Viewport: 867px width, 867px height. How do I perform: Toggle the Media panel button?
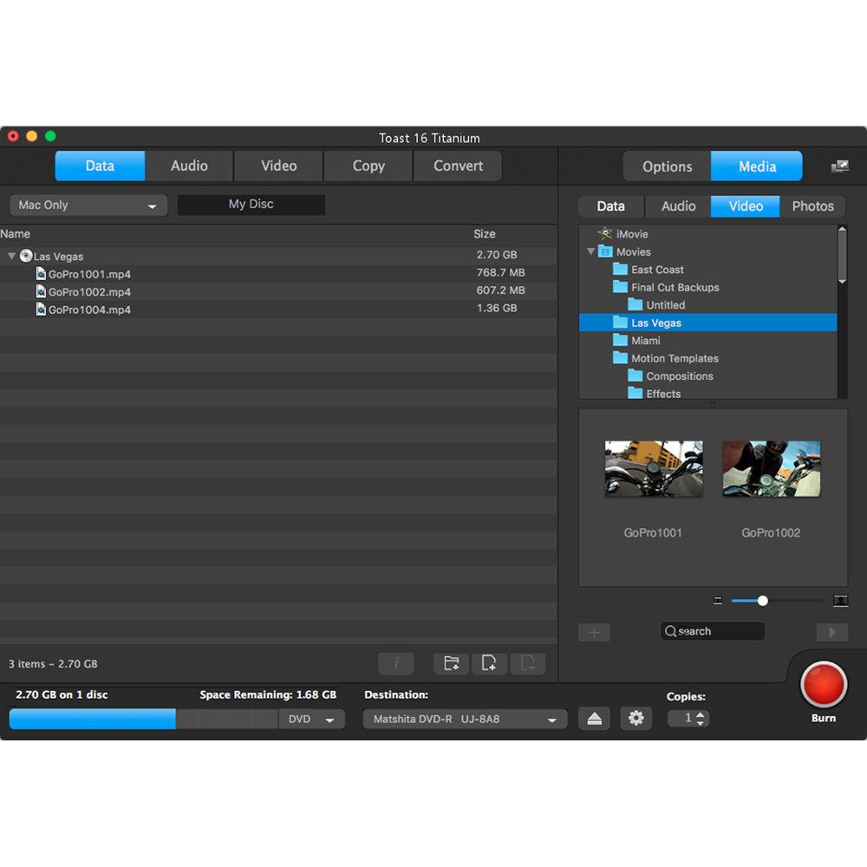point(757,166)
